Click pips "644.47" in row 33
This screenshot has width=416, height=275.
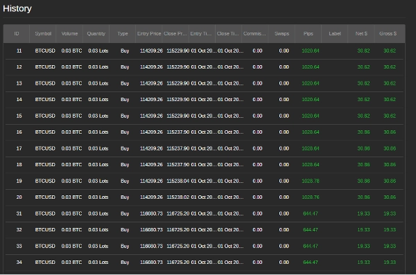(311, 246)
